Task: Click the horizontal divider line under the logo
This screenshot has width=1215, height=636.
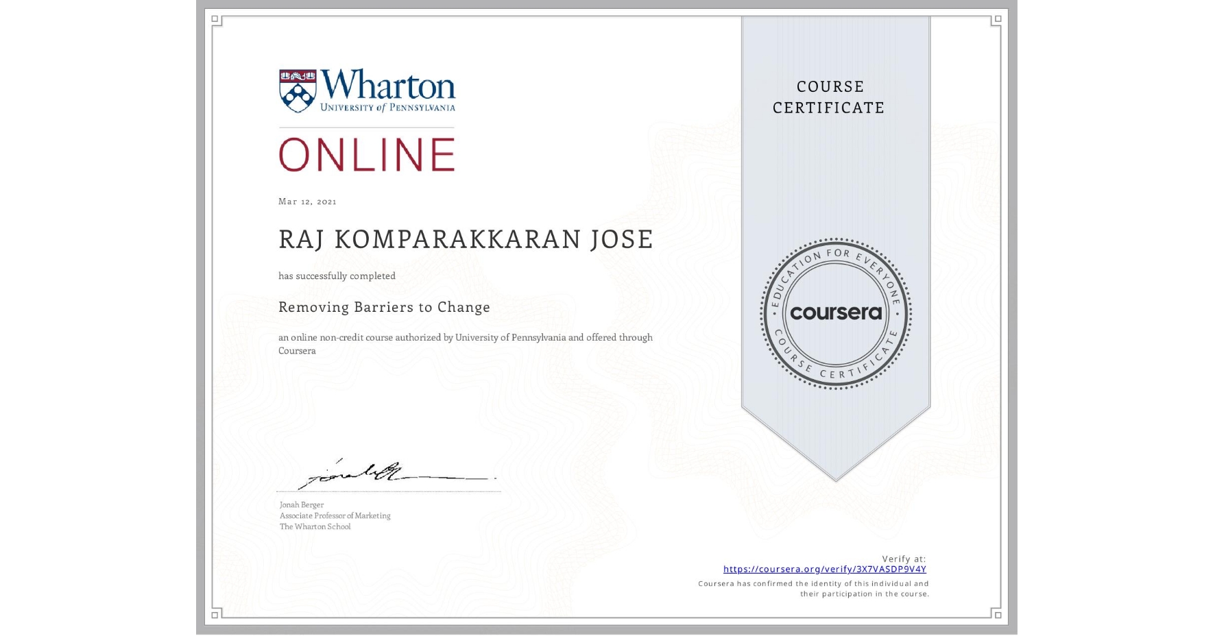Action: pyautogui.click(x=366, y=127)
